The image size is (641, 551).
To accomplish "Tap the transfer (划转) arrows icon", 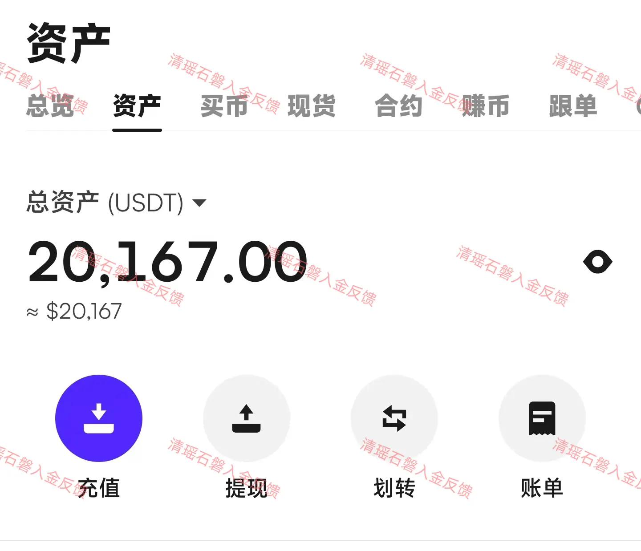I will click(x=394, y=418).
